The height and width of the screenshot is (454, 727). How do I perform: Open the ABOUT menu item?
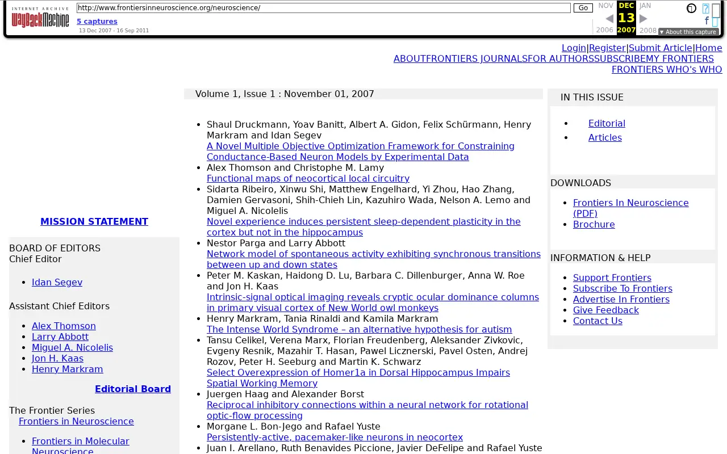(410, 59)
